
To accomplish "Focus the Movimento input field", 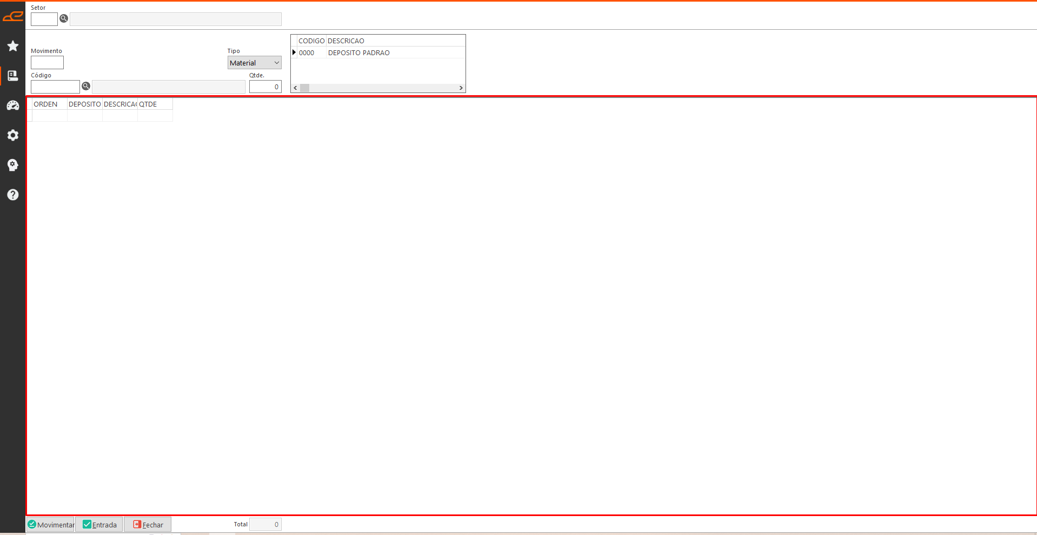I will click(47, 63).
